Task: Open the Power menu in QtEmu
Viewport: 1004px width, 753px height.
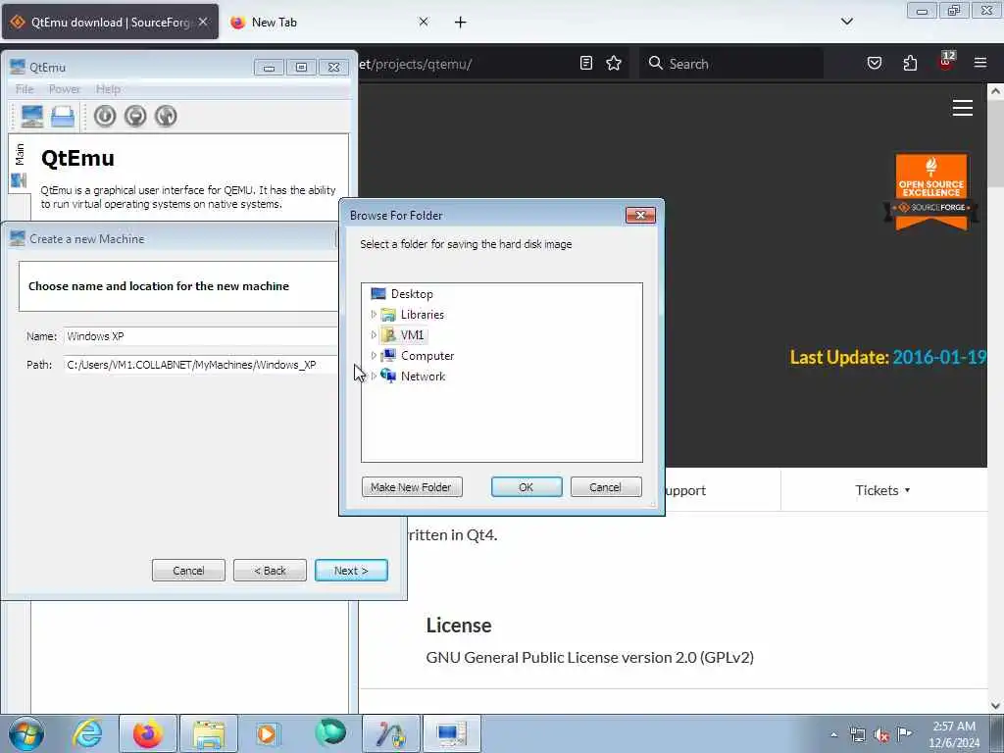Action: tap(64, 89)
